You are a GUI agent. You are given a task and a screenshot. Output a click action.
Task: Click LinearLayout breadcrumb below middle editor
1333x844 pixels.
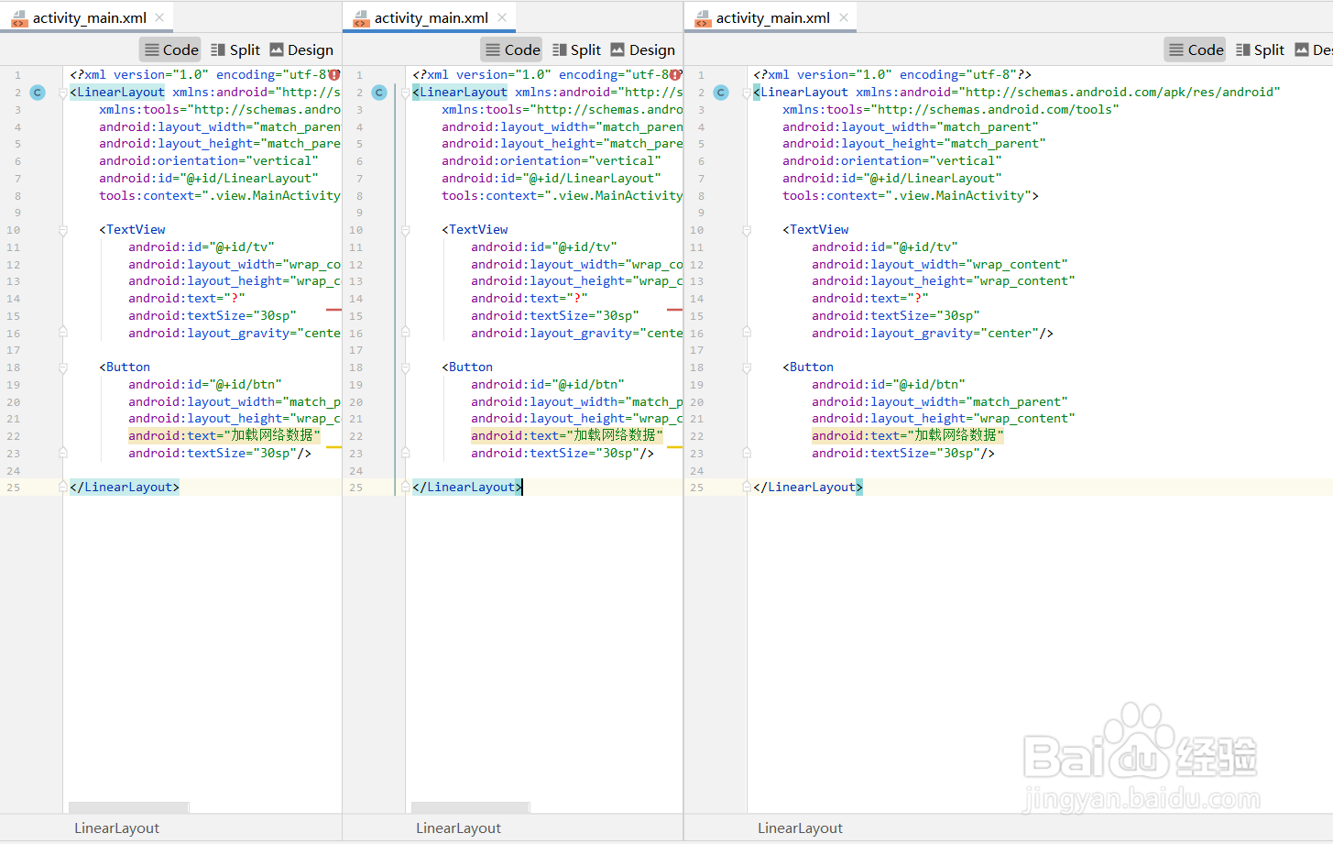[458, 828]
